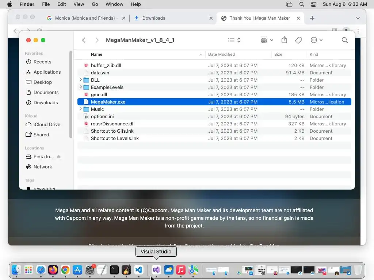Select buffer_zlib.dll file

click(214, 65)
